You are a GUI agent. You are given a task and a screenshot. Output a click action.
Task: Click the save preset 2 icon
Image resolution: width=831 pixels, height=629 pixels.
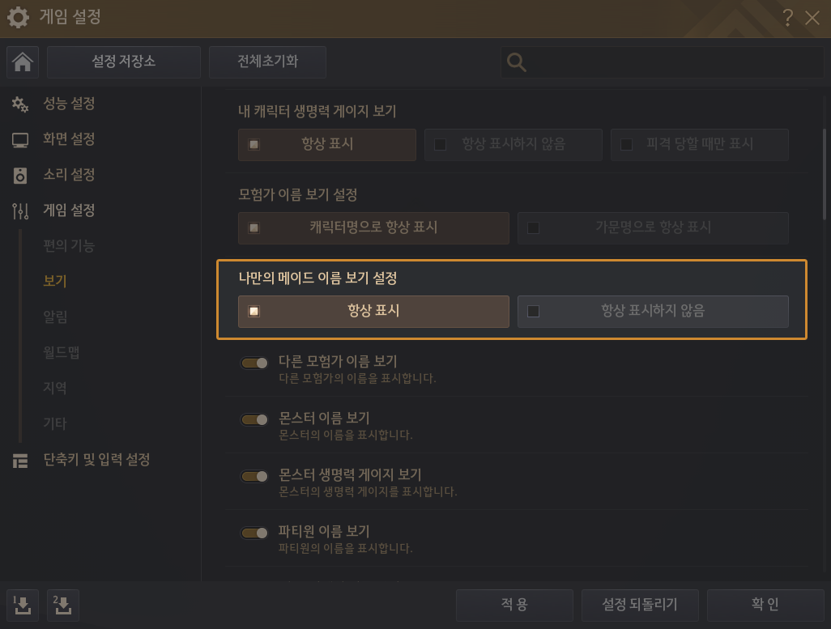coord(62,604)
